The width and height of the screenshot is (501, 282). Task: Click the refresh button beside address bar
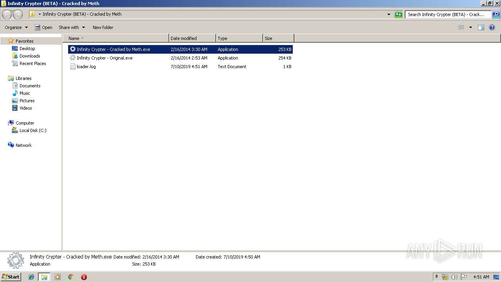(x=398, y=14)
